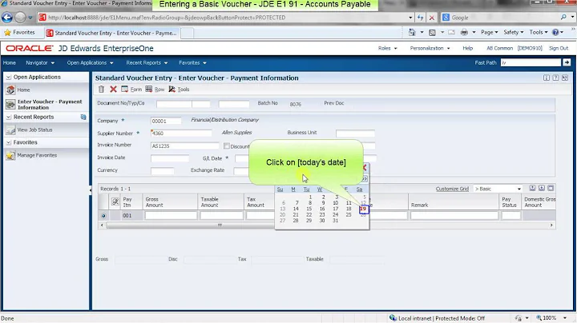Click the Help link in header
577x323 pixels.
467,48
